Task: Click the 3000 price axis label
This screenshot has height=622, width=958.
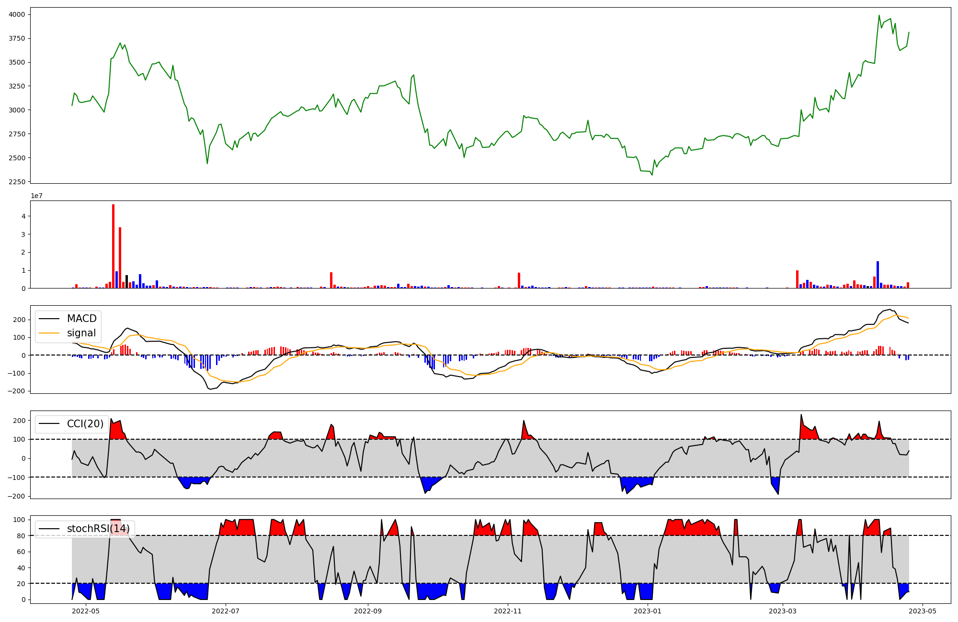Action: 17,110
